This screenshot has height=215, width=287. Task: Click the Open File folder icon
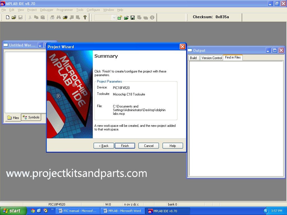click(14, 17)
